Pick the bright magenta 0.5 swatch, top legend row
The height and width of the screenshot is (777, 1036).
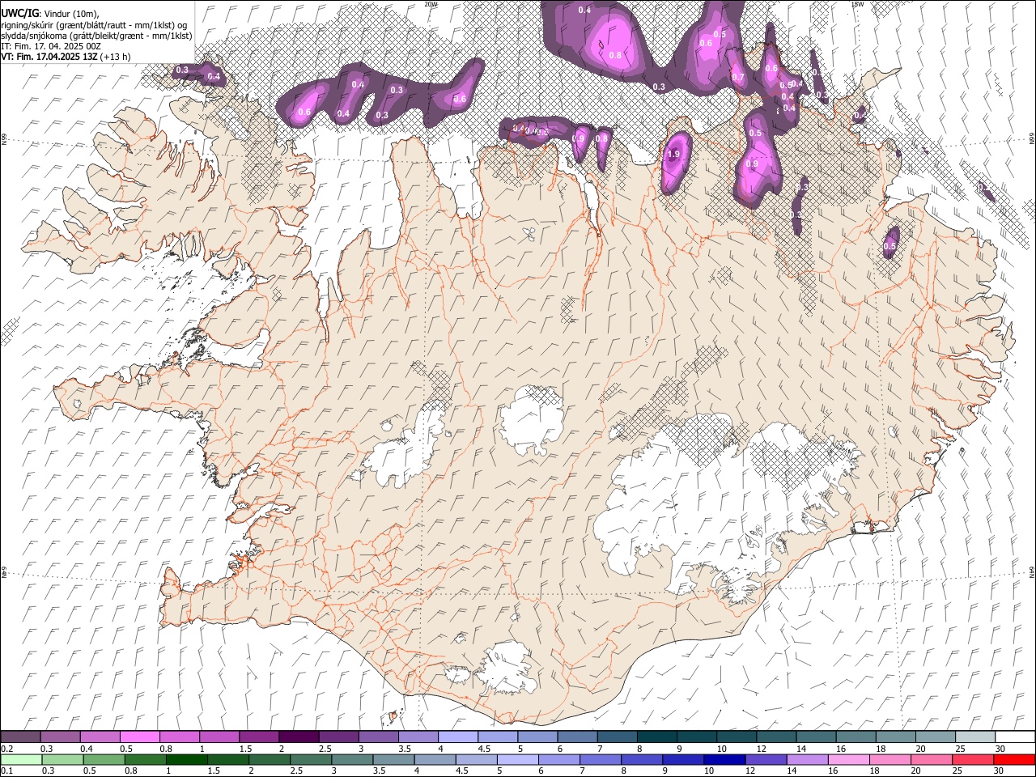click(x=140, y=737)
